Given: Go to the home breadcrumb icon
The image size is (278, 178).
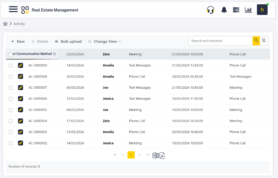Looking at the screenshot, I should pyautogui.click(x=5, y=24).
